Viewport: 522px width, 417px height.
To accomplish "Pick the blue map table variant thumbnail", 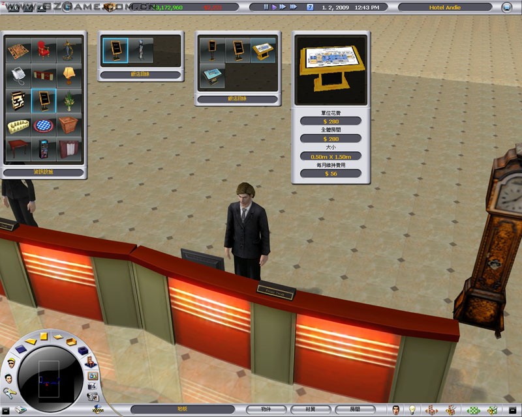I will tap(212, 76).
